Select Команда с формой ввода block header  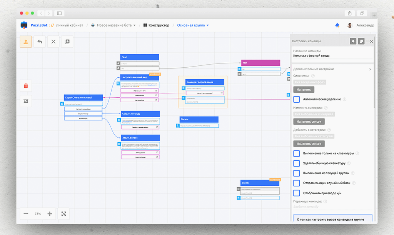tap(205, 82)
